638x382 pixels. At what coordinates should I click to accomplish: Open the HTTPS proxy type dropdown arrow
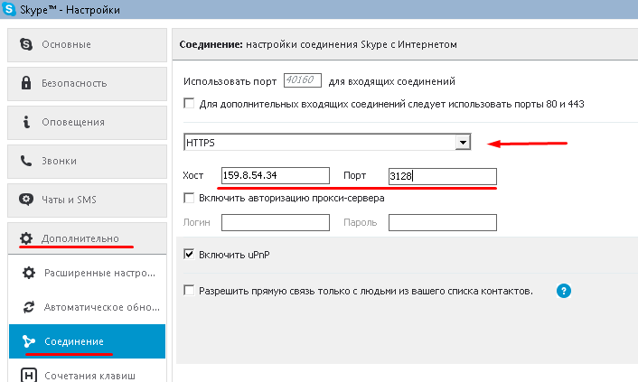click(463, 143)
